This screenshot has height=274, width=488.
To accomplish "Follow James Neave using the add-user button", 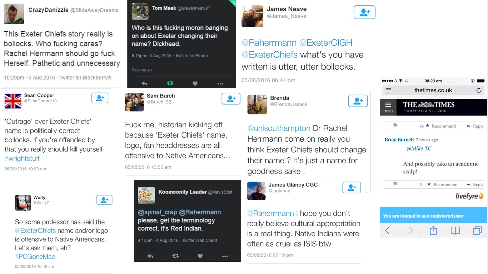I will pos(364,12).
